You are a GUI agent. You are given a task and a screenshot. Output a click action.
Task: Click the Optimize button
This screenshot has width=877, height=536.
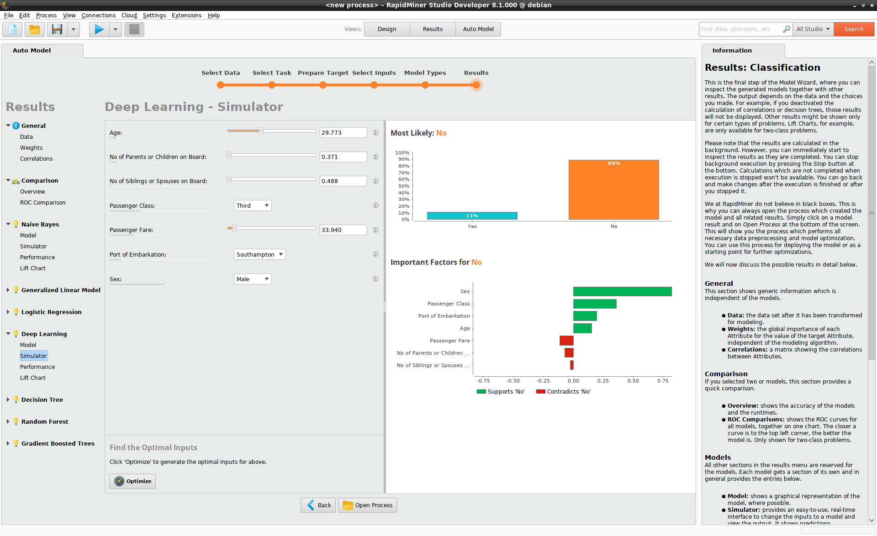(x=132, y=481)
